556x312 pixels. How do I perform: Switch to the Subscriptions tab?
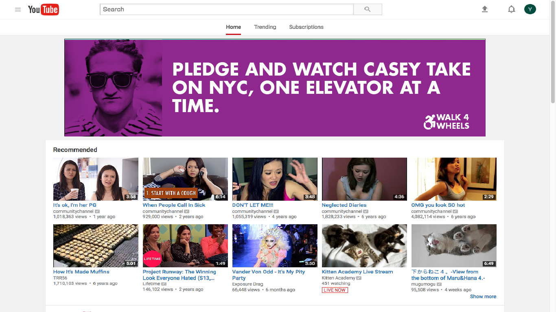click(x=306, y=27)
